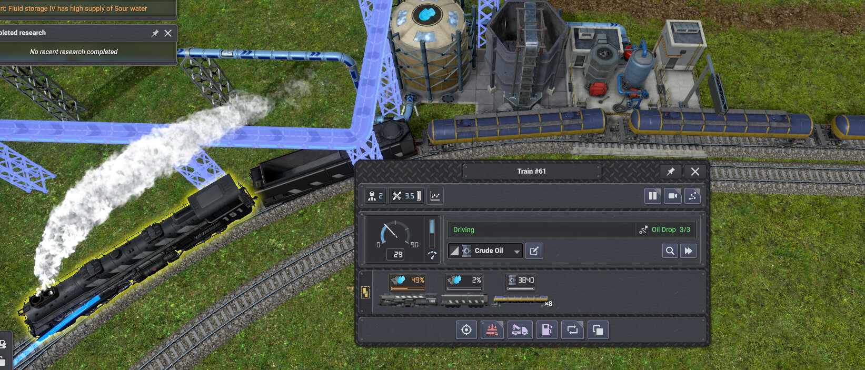Click the fuel pump refuel icon
This screenshot has height=370, width=865.
pos(547,330)
